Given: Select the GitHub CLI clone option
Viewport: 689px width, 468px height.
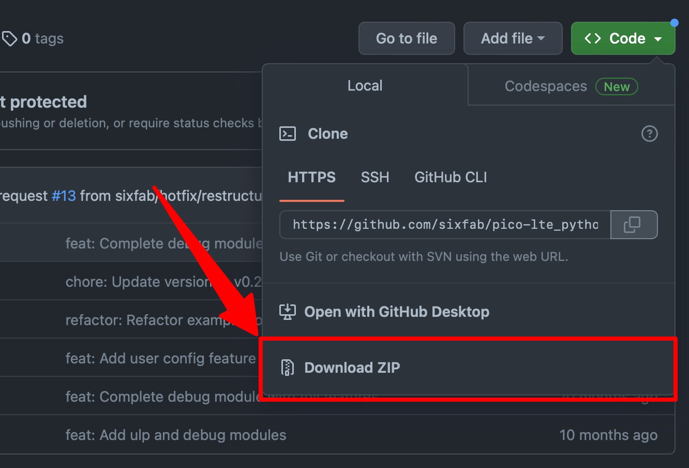Looking at the screenshot, I should [451, 178].
